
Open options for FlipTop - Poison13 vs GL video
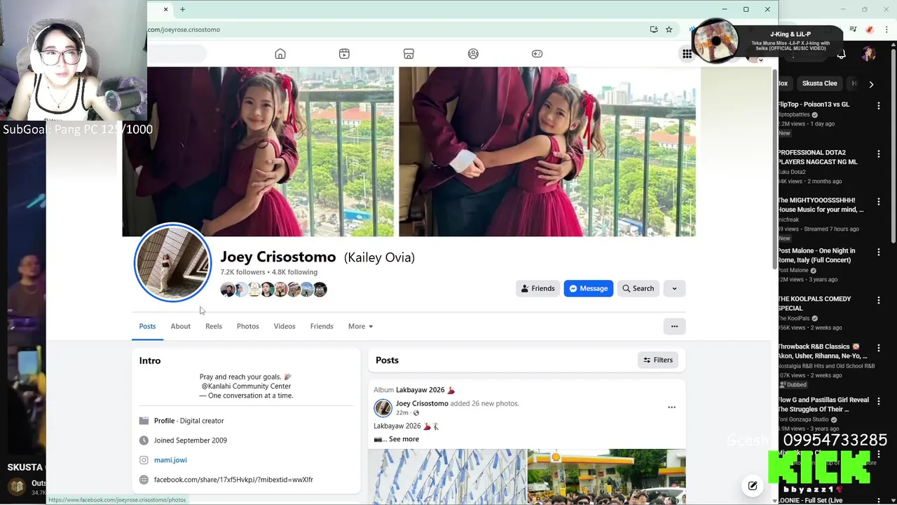pos(879,106)
